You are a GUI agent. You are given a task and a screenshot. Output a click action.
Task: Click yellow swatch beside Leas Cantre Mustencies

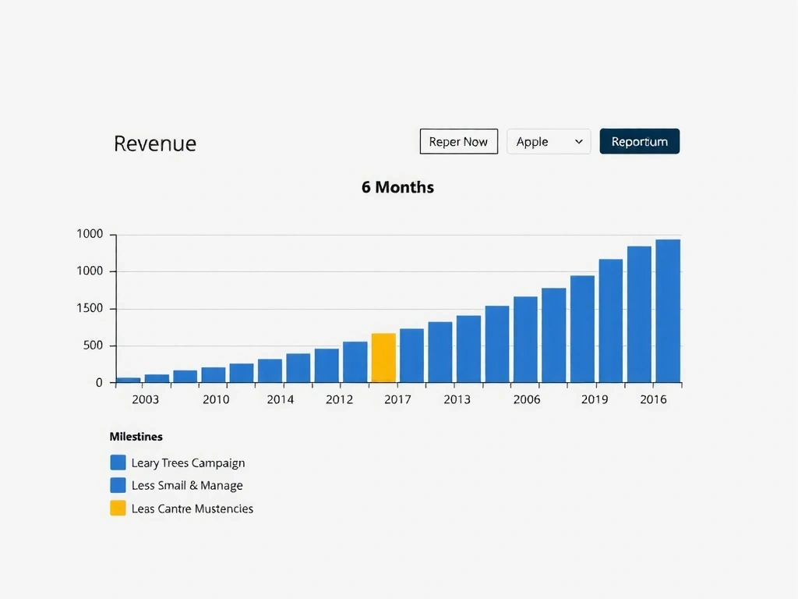118,509
